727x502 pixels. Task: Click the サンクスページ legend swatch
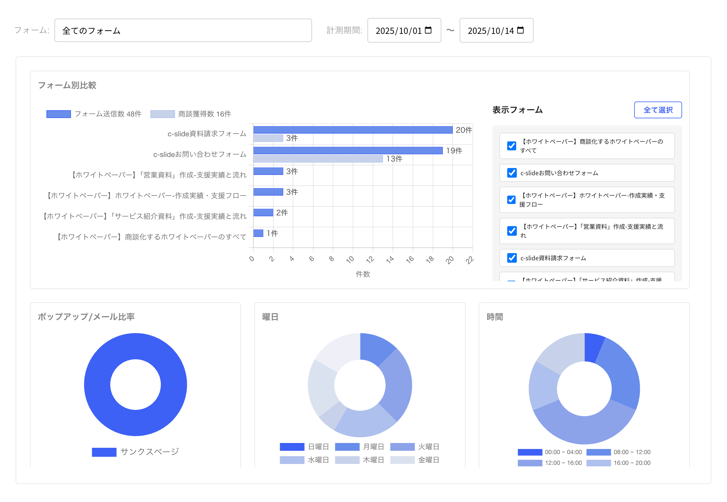pos(104,452)
